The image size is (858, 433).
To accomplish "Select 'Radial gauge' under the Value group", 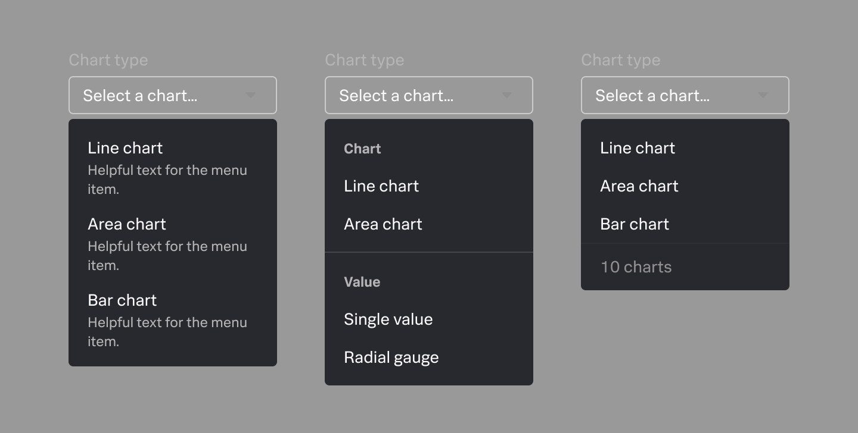I will (x=391, y=357).
